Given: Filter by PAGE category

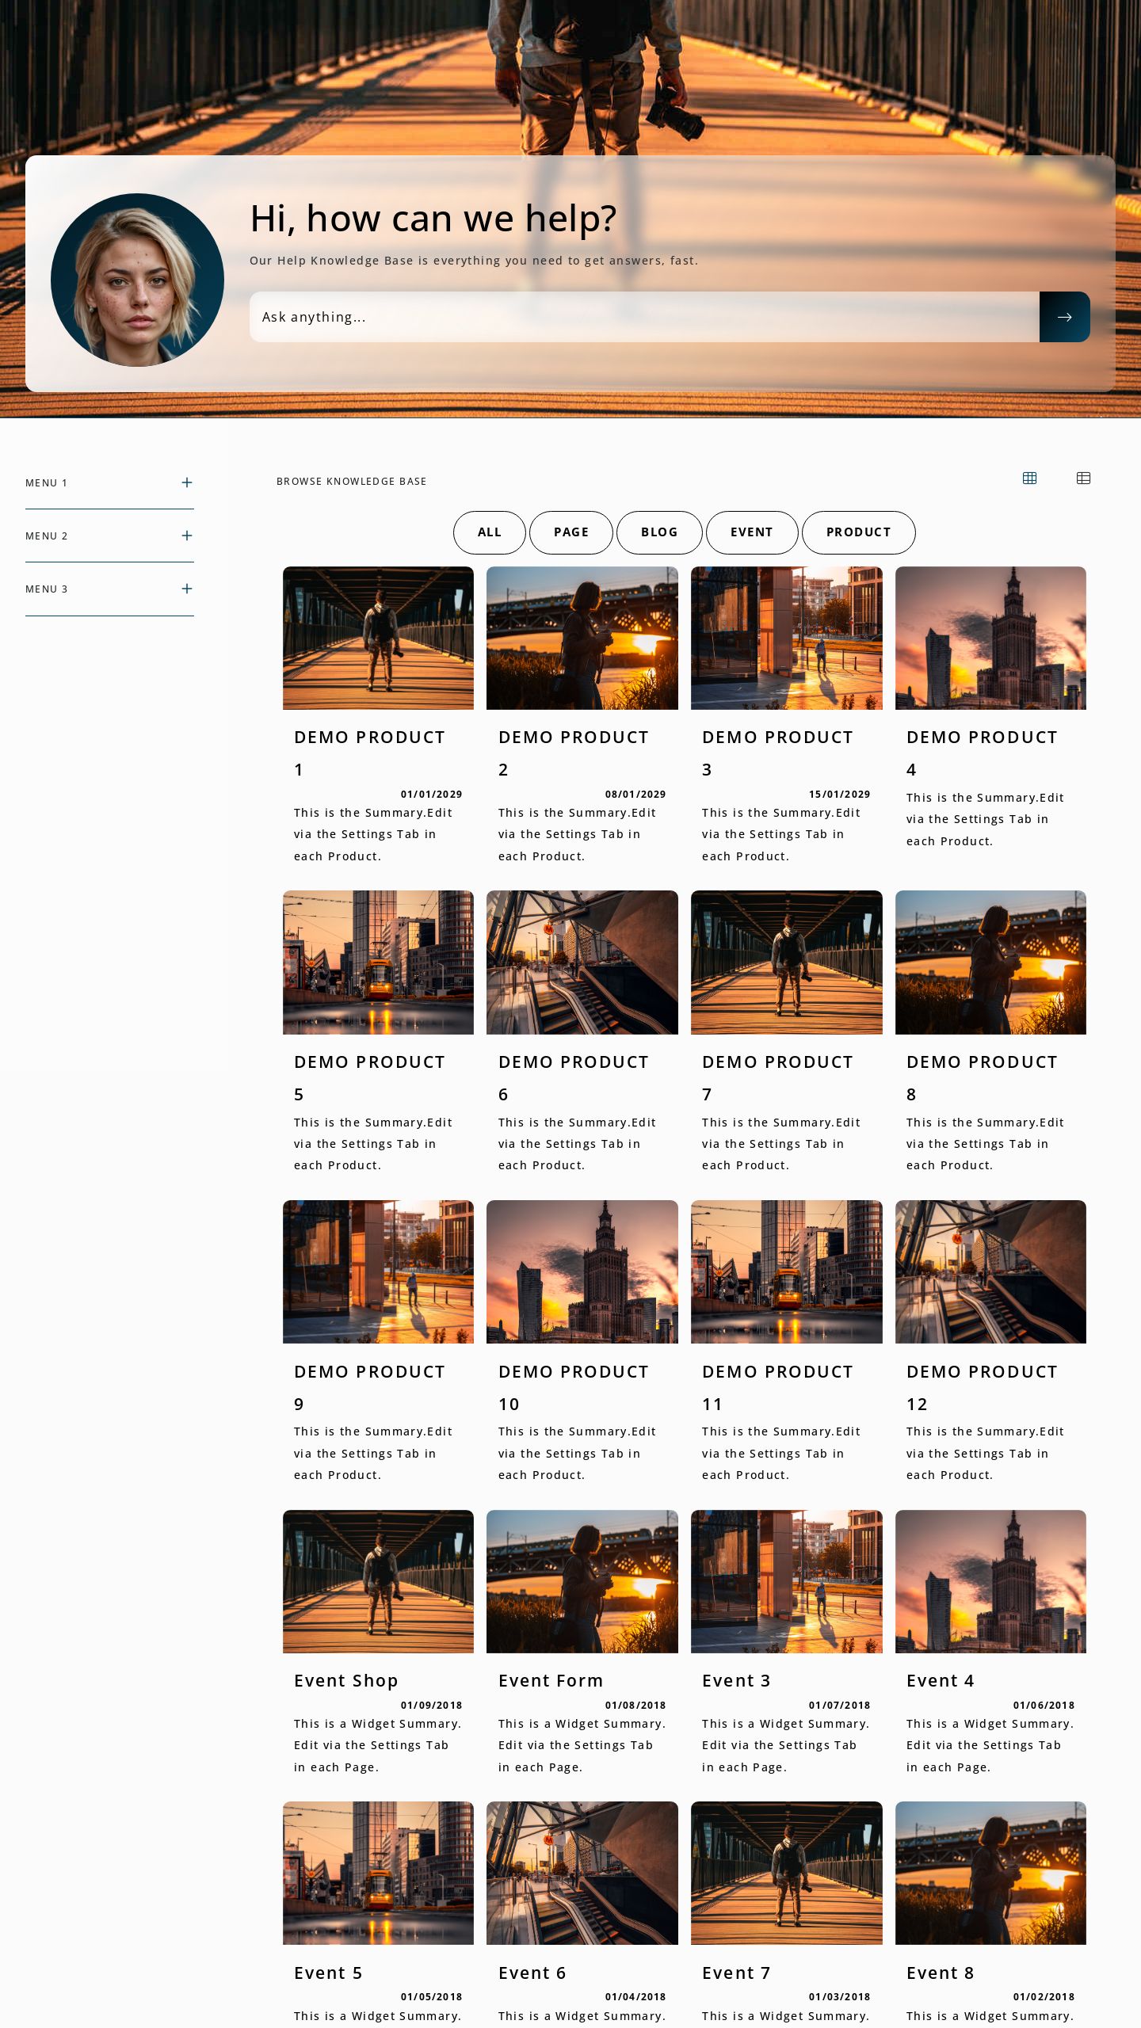Looking at the screenshot, I should (x=570, y=532).
